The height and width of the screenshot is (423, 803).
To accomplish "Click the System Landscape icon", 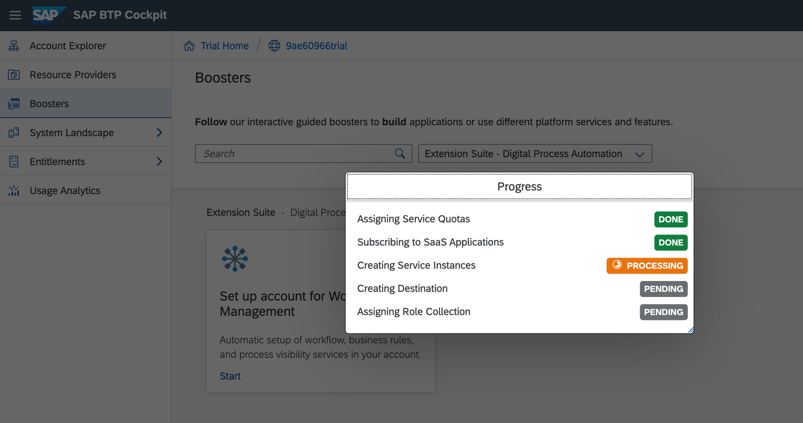I will 14,133.
